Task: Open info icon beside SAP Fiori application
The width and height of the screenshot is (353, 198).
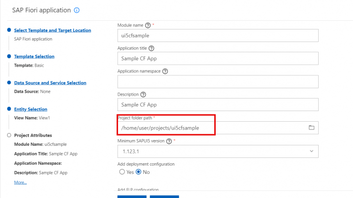Action: [76, 10]
